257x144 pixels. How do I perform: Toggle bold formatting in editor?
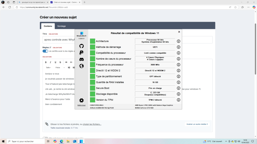pos(46,62)
